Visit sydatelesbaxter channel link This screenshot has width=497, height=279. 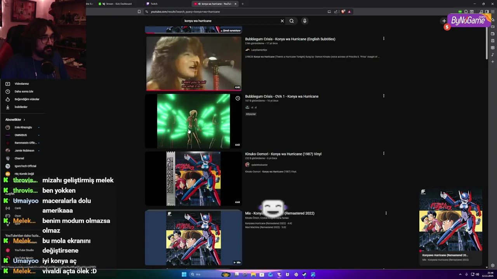(259, 165)
